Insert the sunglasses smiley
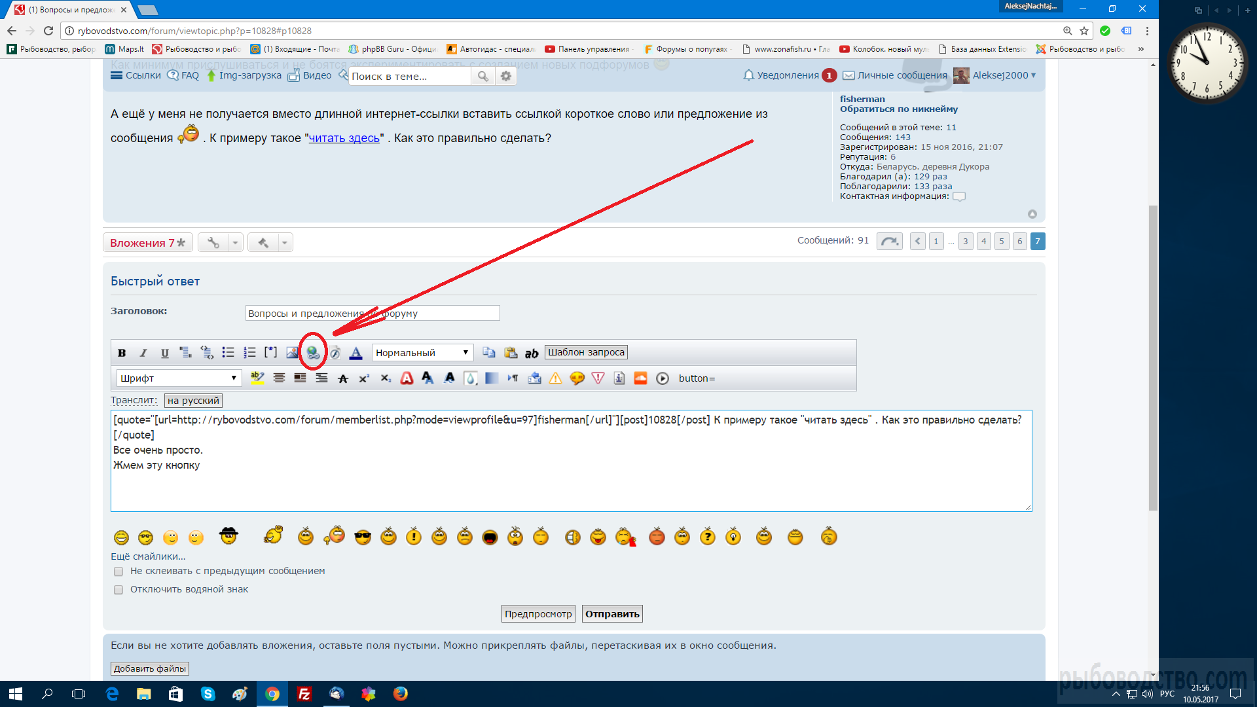 [x=363, y=537]
